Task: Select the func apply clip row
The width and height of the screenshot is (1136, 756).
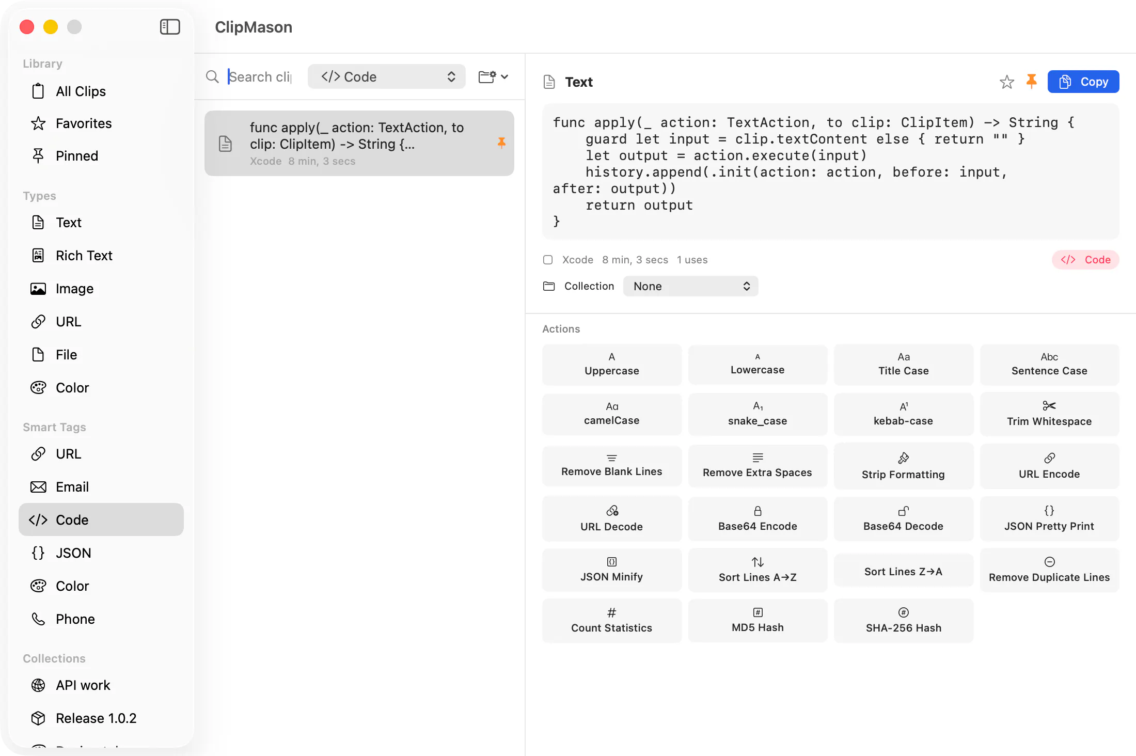Action: 359,144
